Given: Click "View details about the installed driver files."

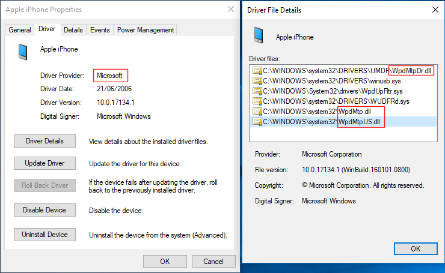Looking at the screenshot, I should (149, 142).
